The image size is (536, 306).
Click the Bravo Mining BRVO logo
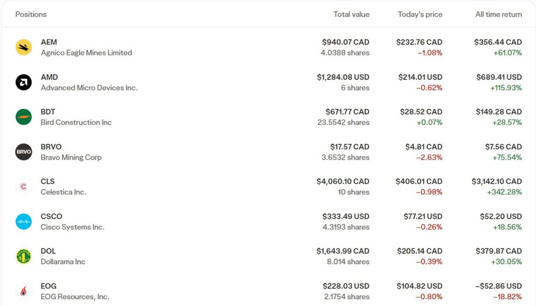(x=24, y=152)
